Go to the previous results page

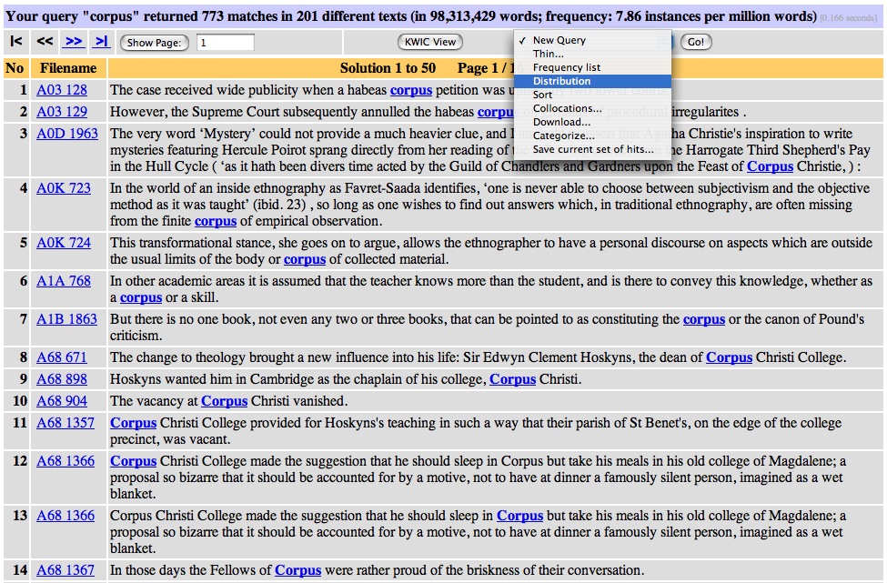pyautogui.click(x=45, y=42)
